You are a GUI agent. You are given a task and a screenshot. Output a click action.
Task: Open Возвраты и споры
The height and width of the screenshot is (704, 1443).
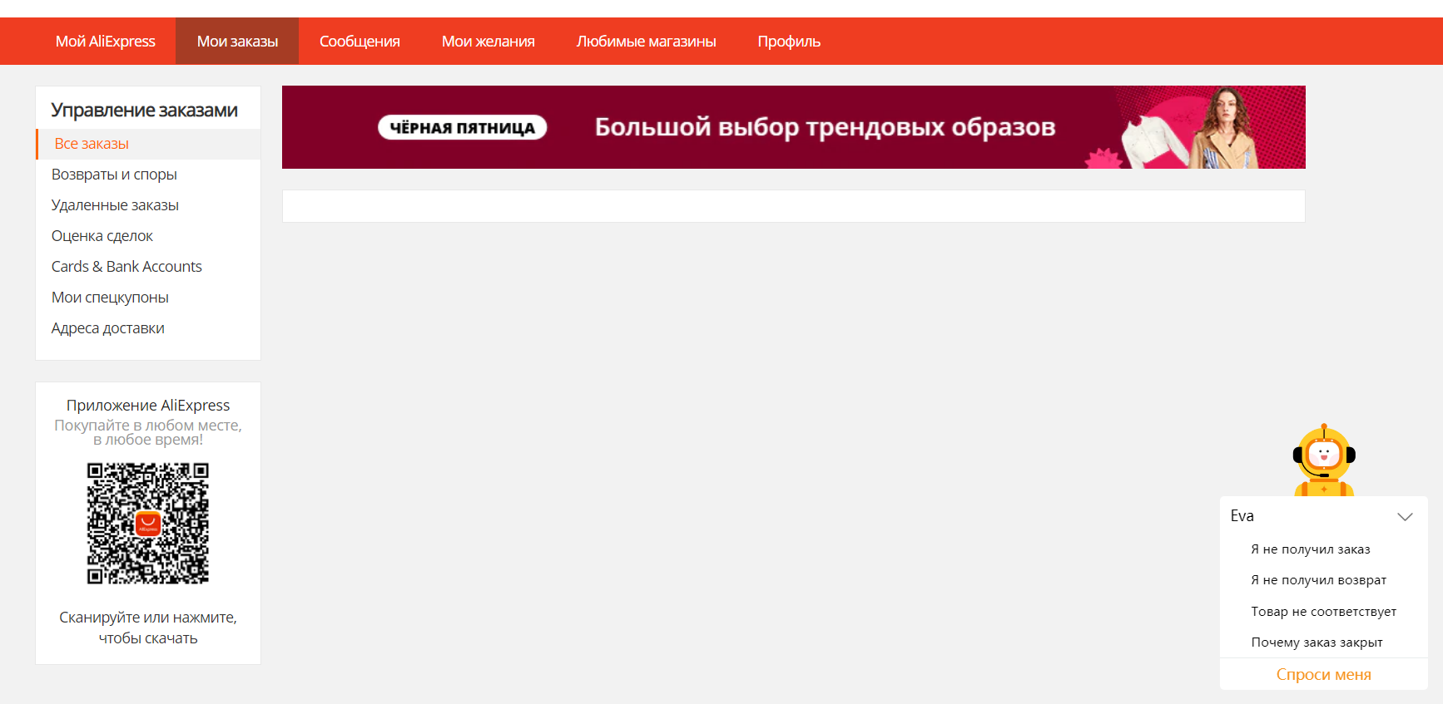tap(114, 175)
